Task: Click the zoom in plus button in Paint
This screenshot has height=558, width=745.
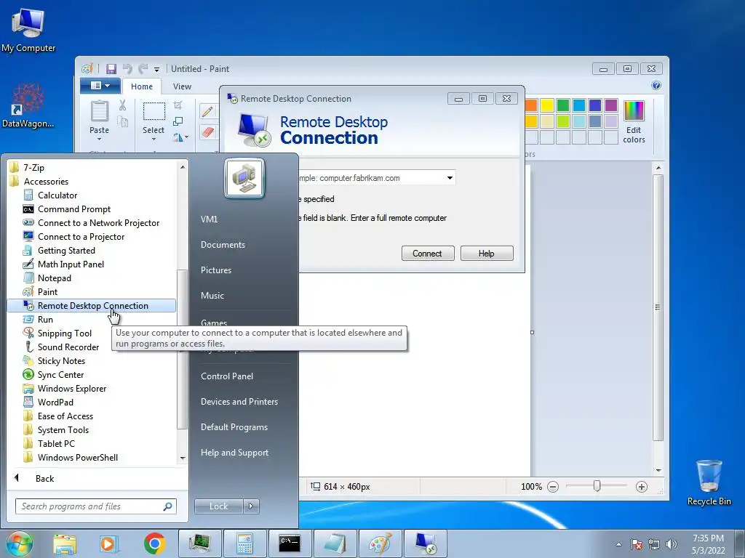Action: (x=642, y=487)
